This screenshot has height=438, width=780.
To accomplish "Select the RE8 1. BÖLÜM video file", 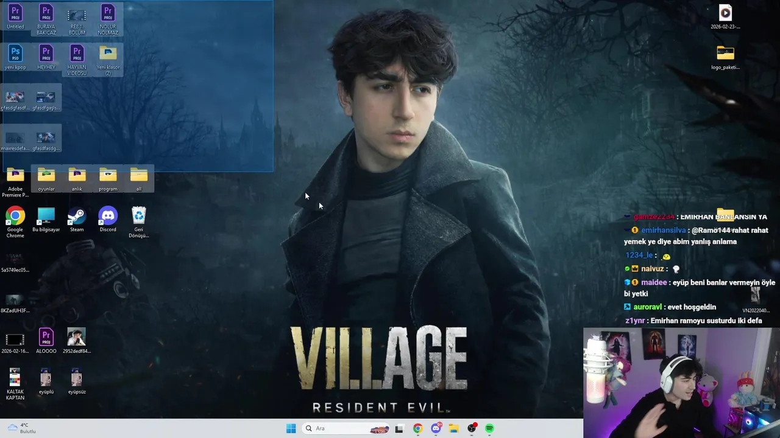I will pyautogui.click(x=77, y=19).
